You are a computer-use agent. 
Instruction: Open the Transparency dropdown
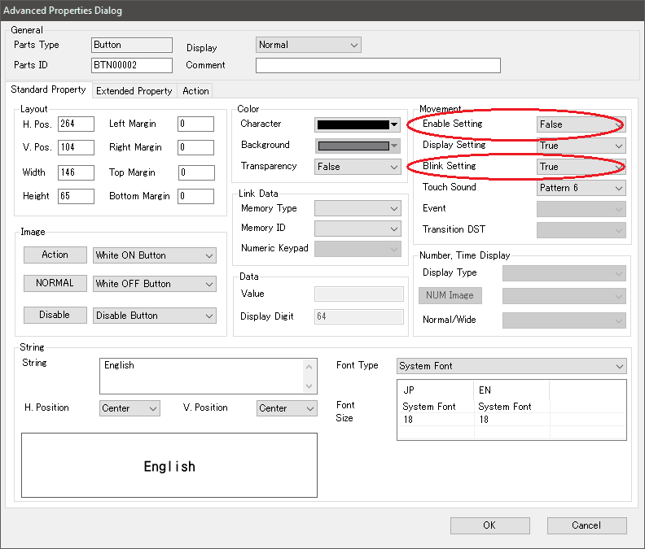(x=358, y=167)
